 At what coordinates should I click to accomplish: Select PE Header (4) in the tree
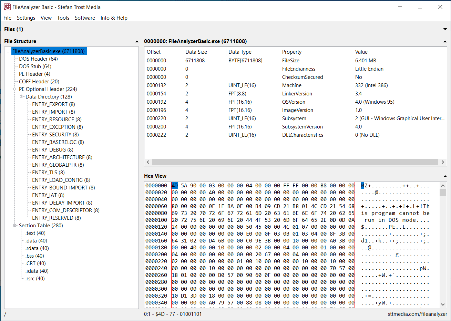coord(34,74)
